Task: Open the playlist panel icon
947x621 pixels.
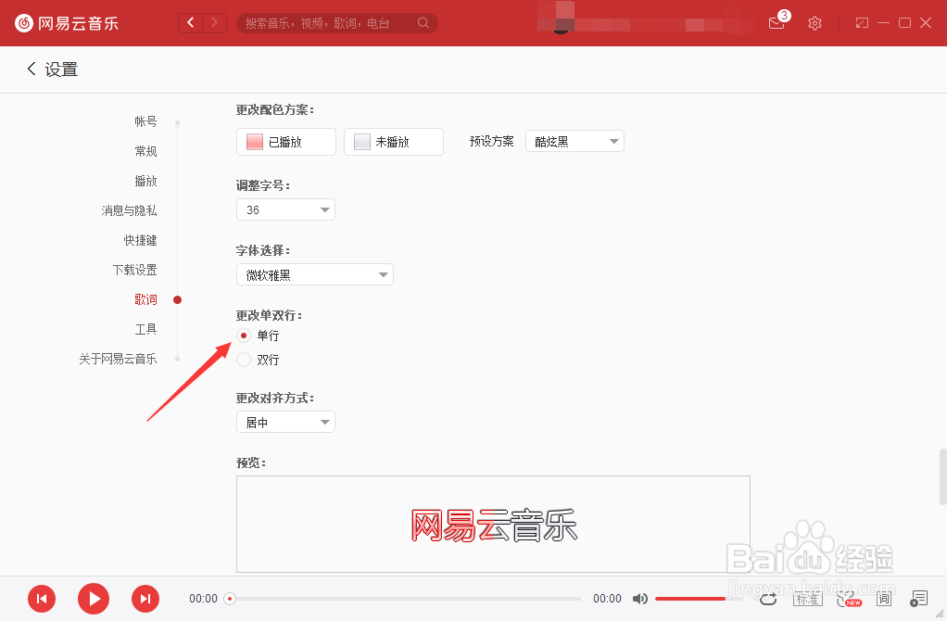Action: (x=920, y=599)
